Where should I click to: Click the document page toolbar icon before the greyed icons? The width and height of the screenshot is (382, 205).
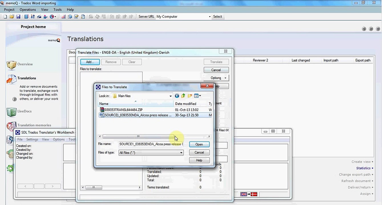pyautogui.click(x=83, y=17)
